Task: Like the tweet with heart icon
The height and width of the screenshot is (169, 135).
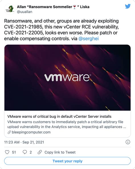Action: [x=7, y=152]
